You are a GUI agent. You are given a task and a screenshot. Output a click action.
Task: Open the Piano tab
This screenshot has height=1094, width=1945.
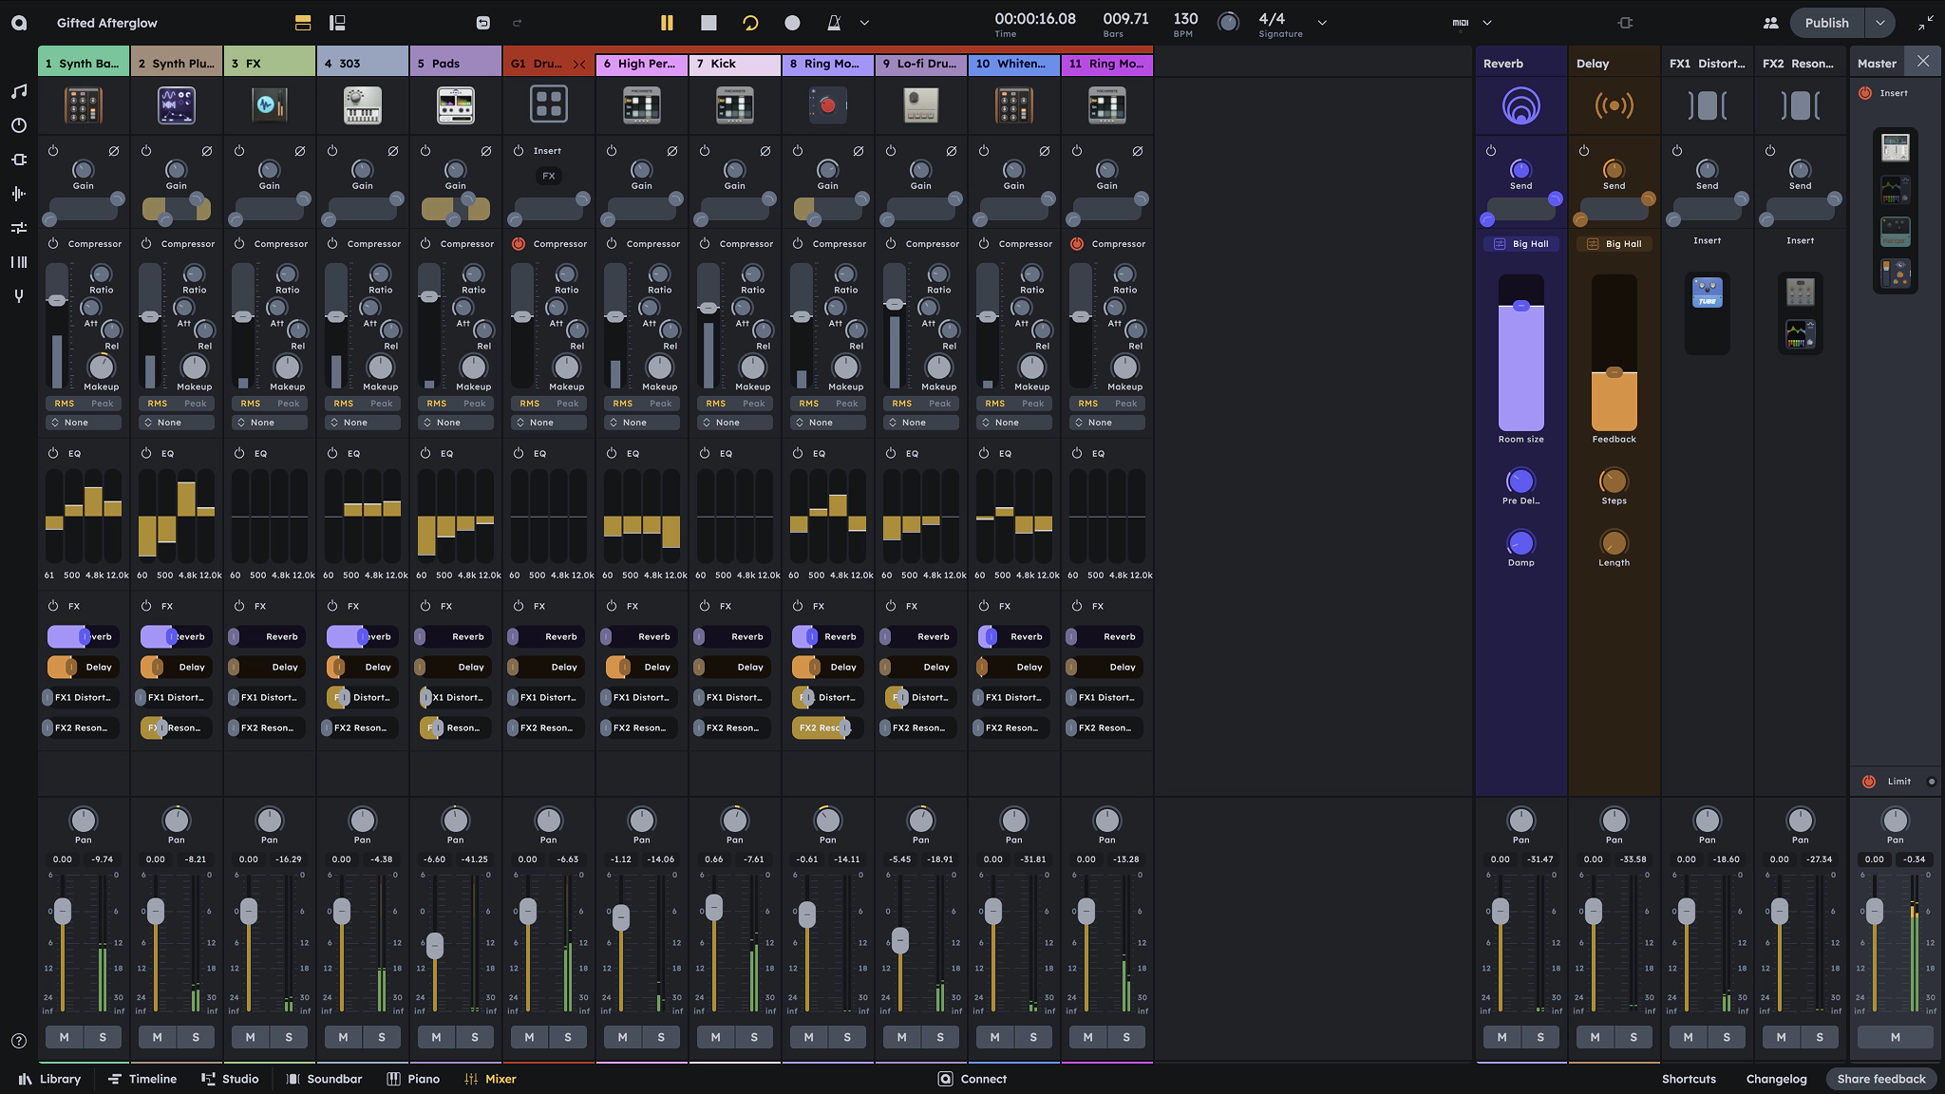(413, 1079)
